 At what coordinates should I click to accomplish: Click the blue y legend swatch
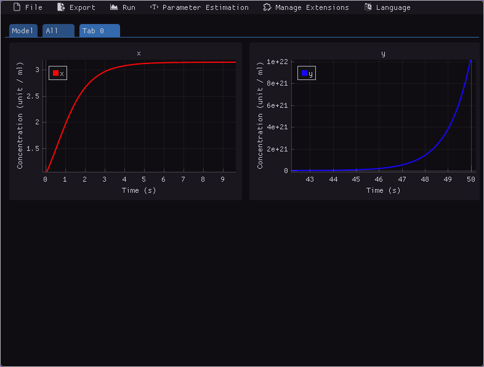(x=304, y=73)
